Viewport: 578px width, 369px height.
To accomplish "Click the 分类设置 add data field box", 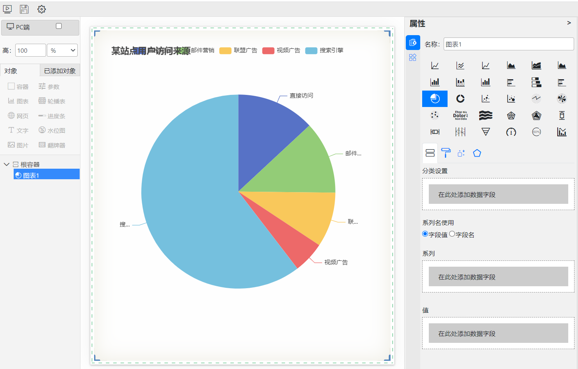I will click(x=498, y=194).
